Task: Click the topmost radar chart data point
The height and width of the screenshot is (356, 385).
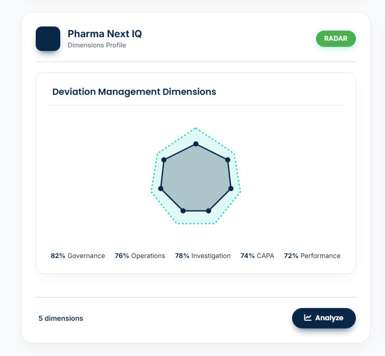Action: point(196,144)
